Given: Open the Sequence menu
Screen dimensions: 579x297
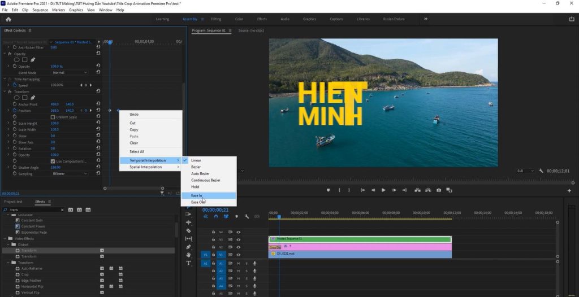Looking at the screenshot, I should click(x=40, y=10).
